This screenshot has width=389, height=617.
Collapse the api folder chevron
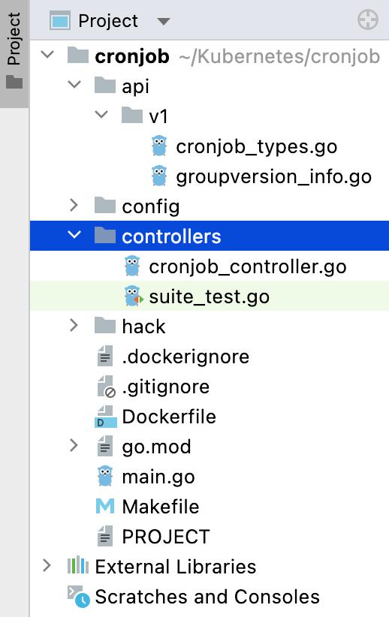click(x=74, y=84)
